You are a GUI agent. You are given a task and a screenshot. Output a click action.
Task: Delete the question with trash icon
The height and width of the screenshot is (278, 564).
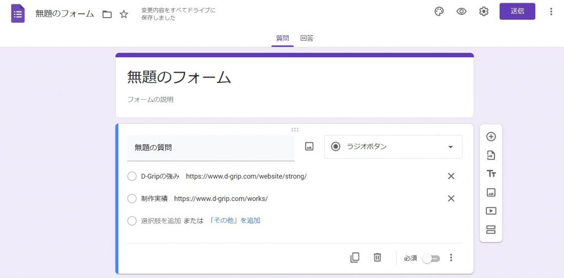point(377,258)
